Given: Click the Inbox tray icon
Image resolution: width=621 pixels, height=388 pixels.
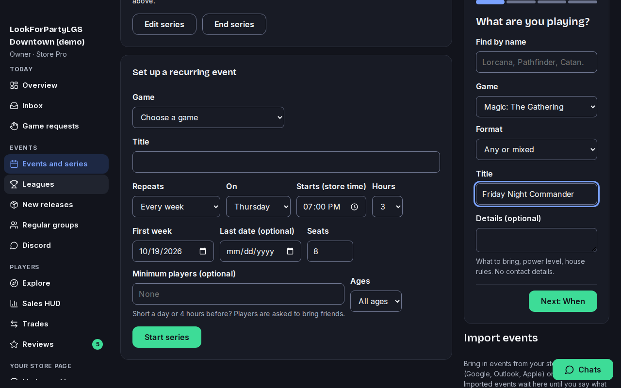Looking at the screenshot, I should click(14, 106).
